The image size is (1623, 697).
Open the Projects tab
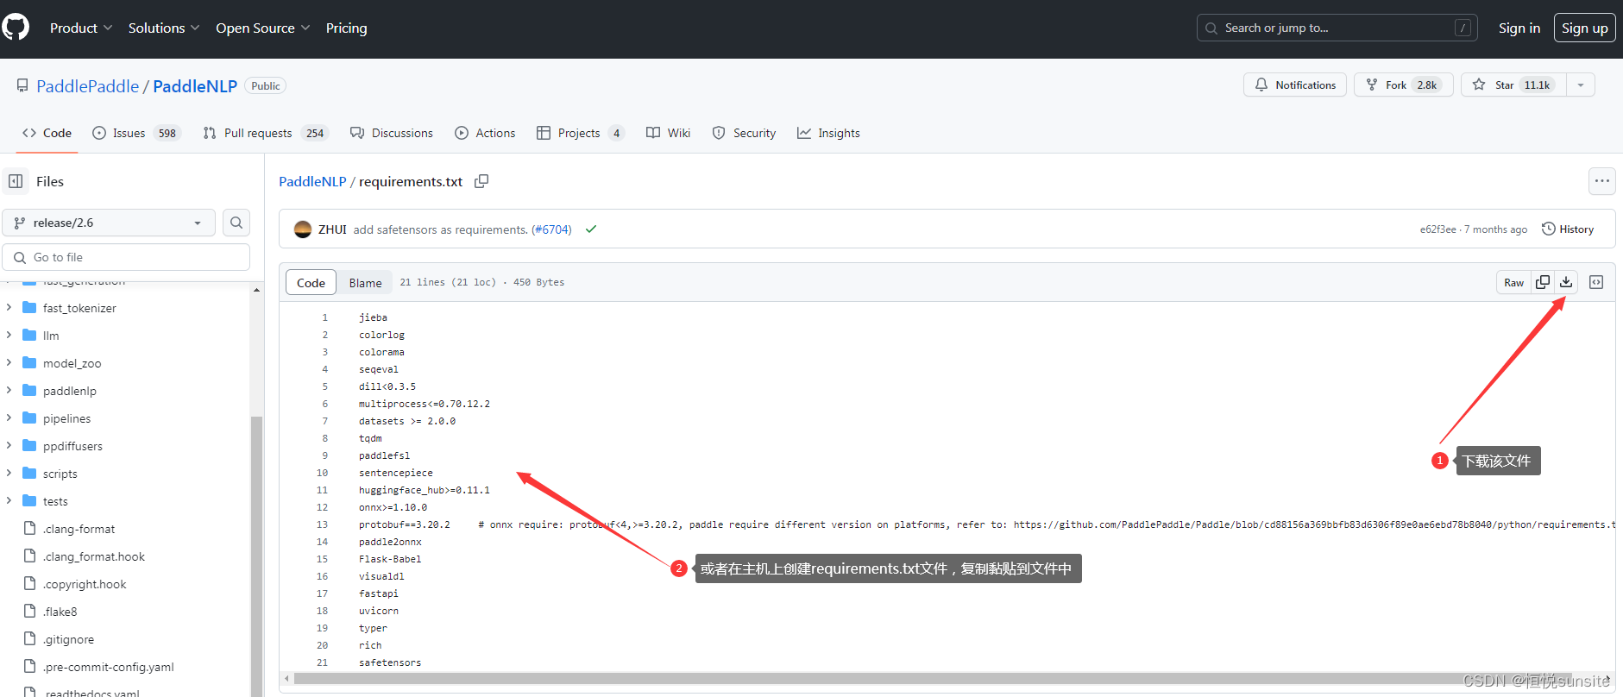581,133
